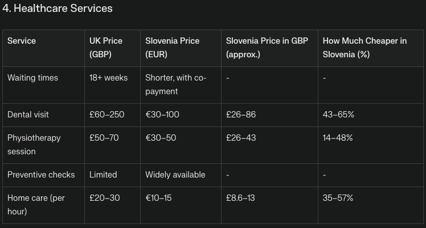Click the '£50–70' price cell
426x228 pixels.
pyautogui.click(x=104, y=138)
